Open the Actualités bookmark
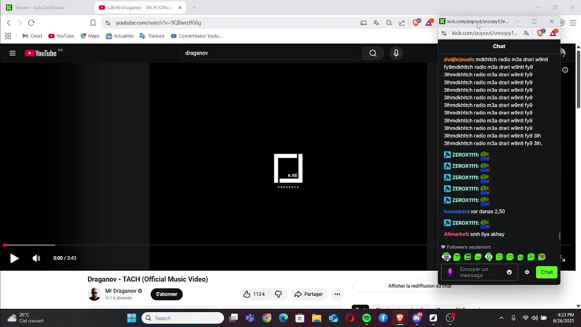Image resolution: width=581 pixels, height=327 pixels. tap(120, 36)
